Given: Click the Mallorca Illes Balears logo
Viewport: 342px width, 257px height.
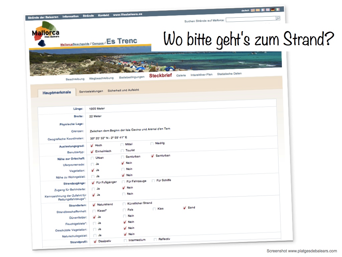Looking at the screenshot, I should tap(45, 34).
